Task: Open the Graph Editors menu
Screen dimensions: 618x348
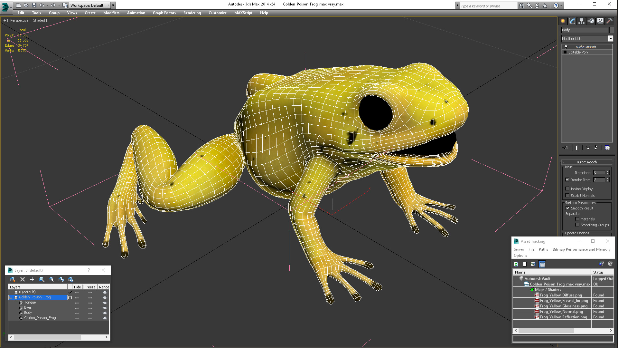Action: click(164, 13)
